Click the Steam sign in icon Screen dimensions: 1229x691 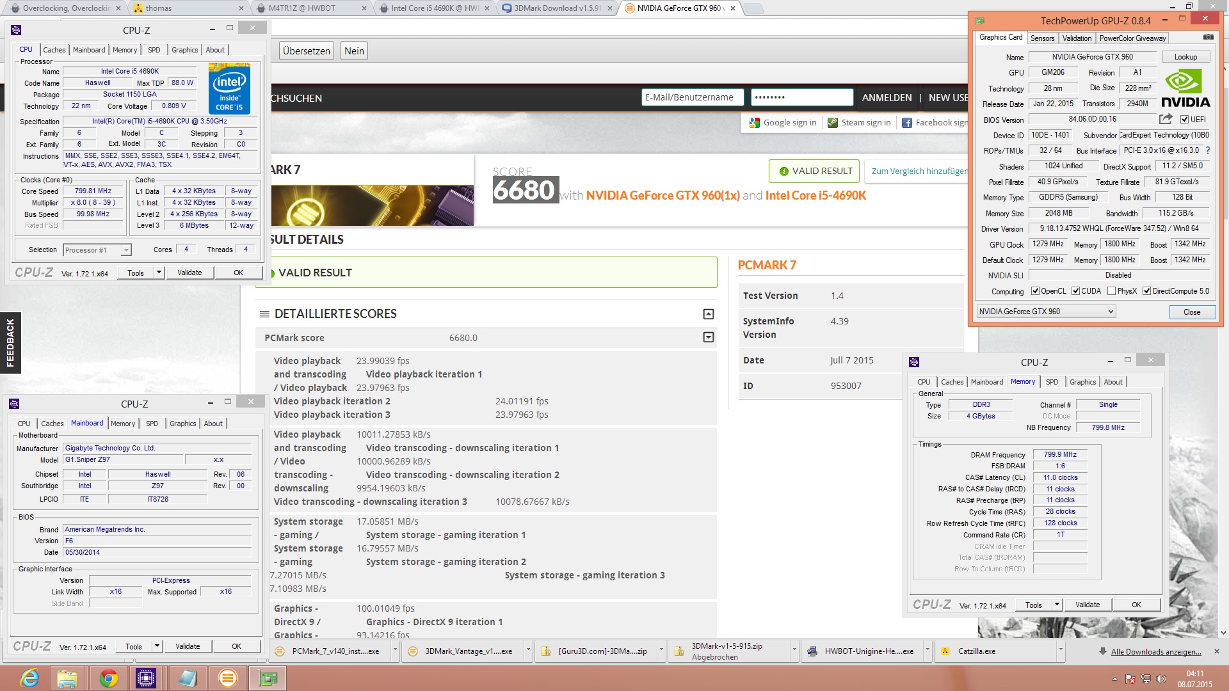pos(832,123)
